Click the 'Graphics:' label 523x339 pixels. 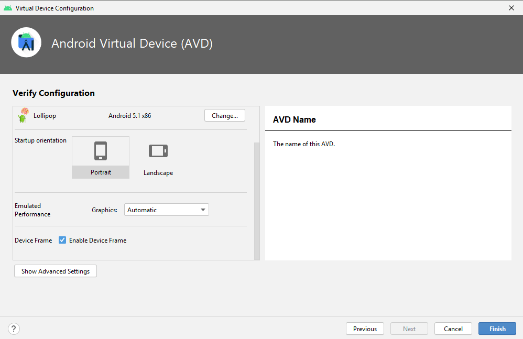point(104,210)
